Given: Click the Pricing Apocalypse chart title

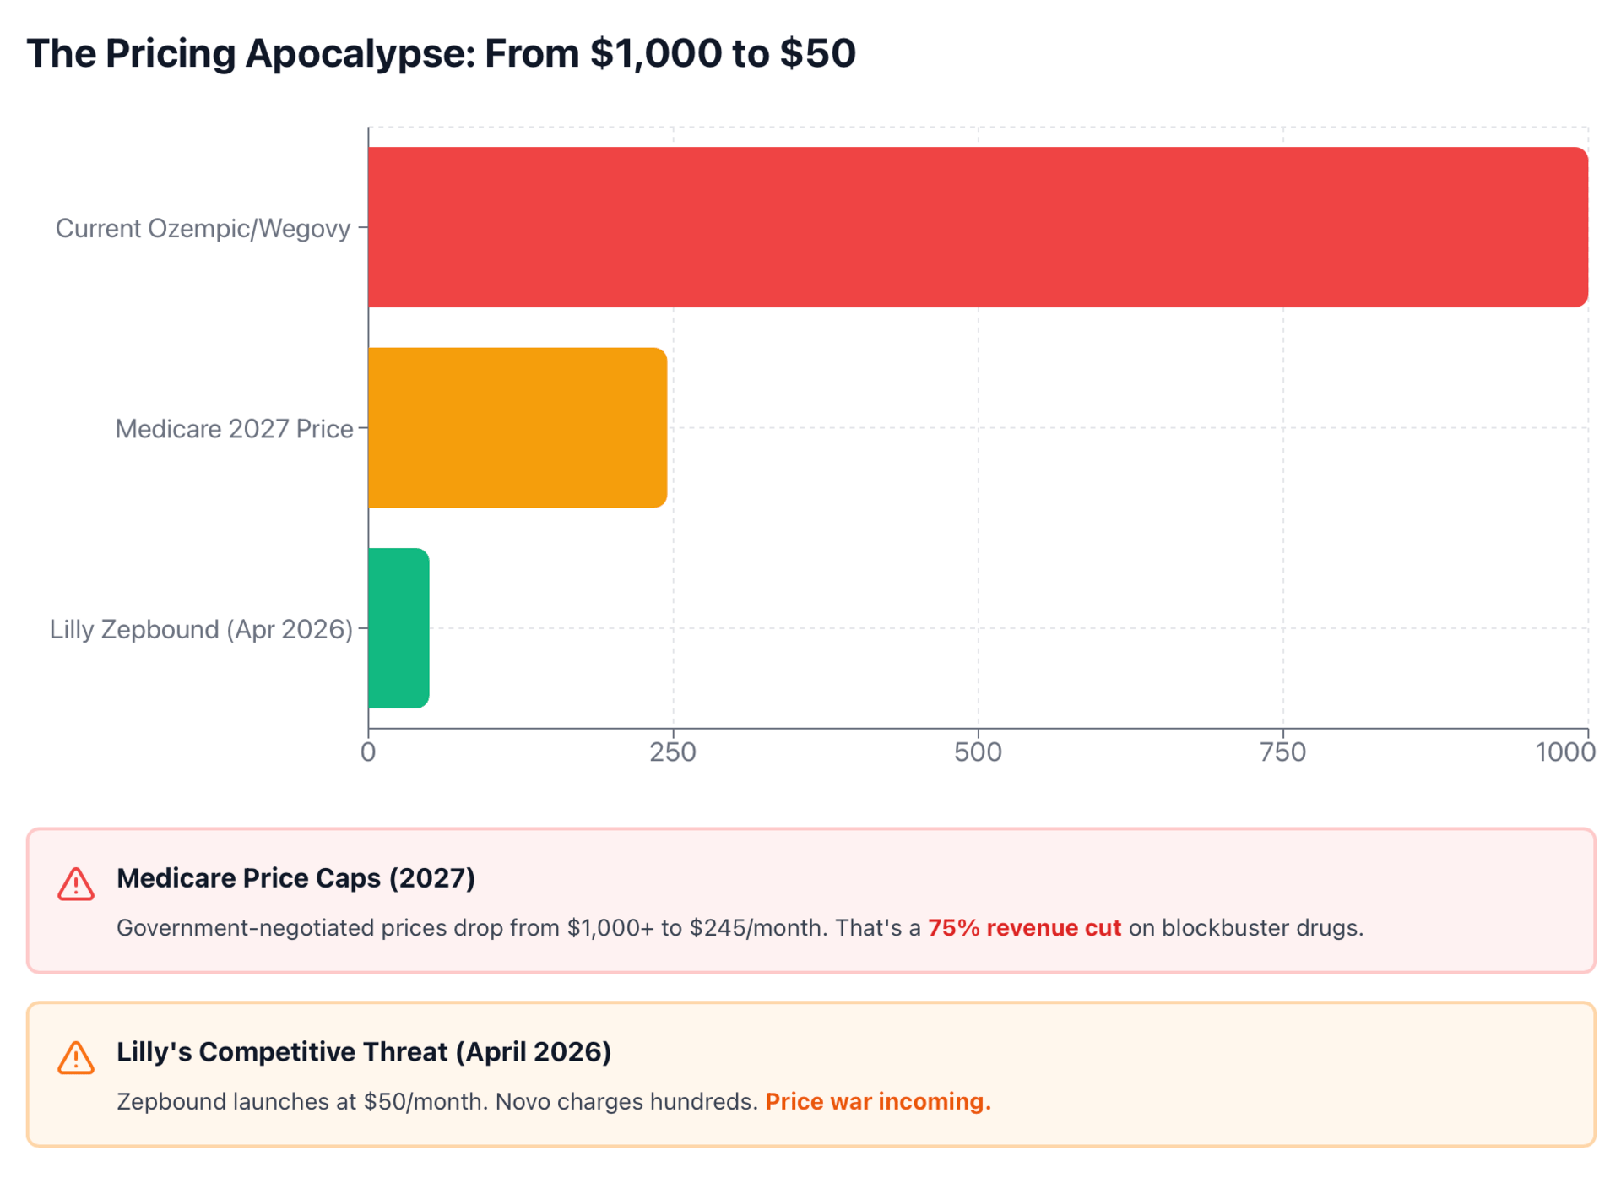Looking at the screenshot, I should point(441,53).
